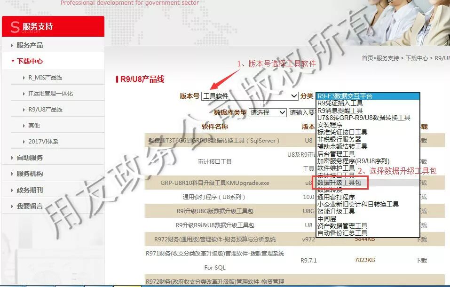Open the 其他 sidebar item
The image size is (450, 287).
tap(34, 126)
